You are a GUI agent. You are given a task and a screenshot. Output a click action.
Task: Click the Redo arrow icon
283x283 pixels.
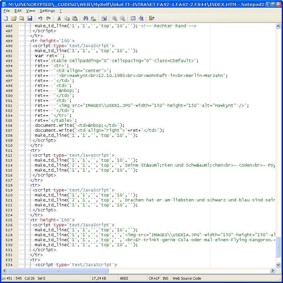pyautogui.click(x=48, y=18)
